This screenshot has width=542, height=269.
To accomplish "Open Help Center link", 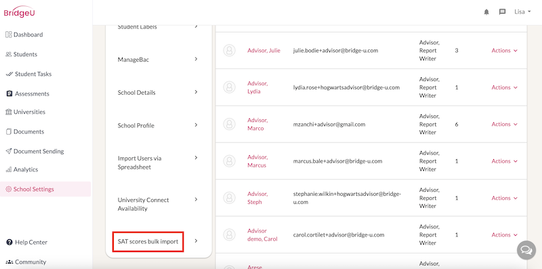I will coord(31,243).
